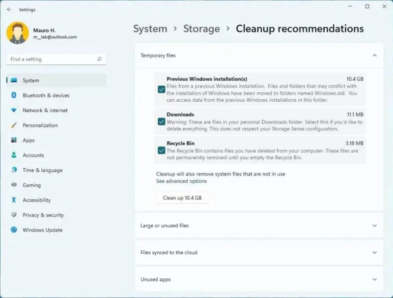This screenshot has width=393, height=298.
Task: Click Large or unused files label
Action: (165, 226)
